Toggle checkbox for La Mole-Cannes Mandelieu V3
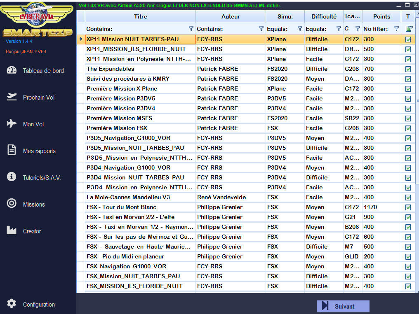Viewport: 419px width, 314px height. (408, 198)
